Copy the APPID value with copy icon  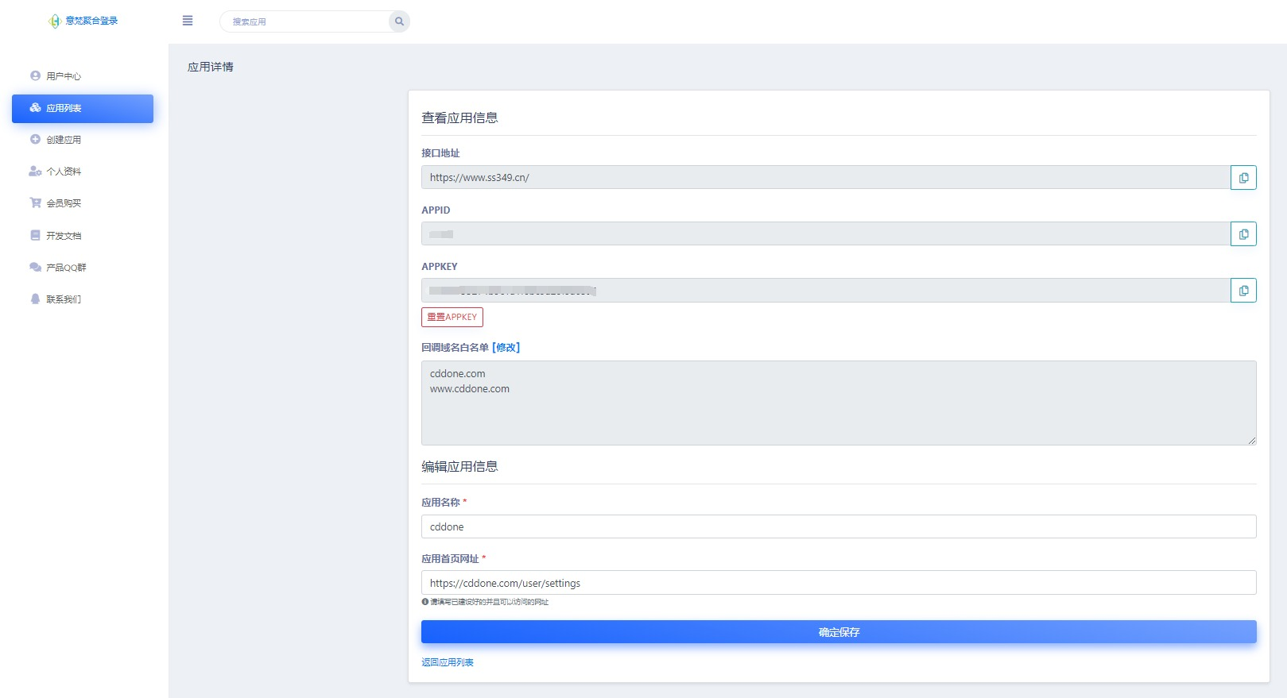point(1243,234)
